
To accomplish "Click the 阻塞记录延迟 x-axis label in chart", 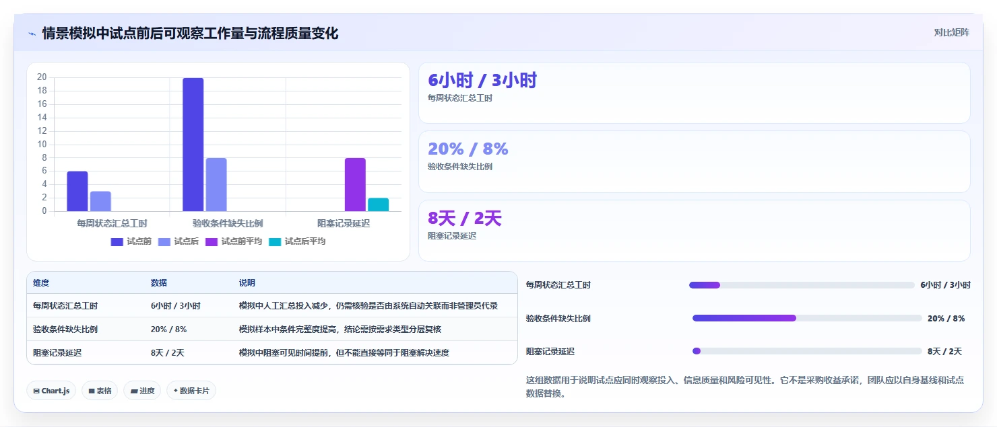I will tap(344, 223).
